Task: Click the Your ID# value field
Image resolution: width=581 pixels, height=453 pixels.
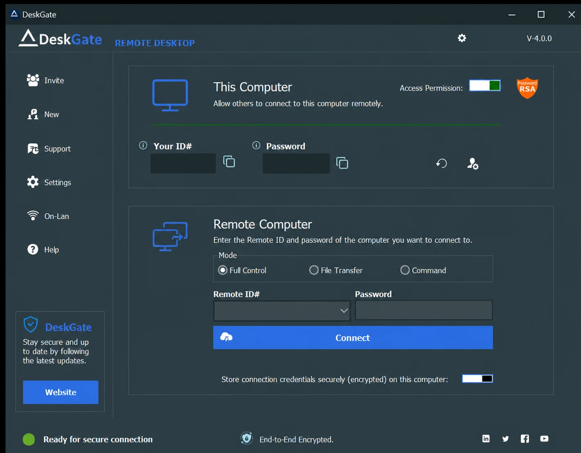Action: (183, 163)
